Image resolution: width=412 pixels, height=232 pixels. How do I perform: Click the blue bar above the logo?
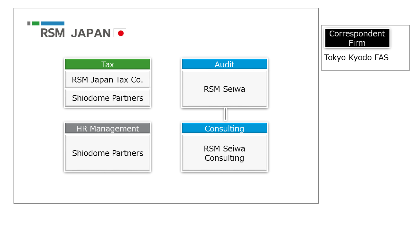coord(53,23)
